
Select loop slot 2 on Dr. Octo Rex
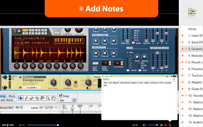(x=31, y=30)
